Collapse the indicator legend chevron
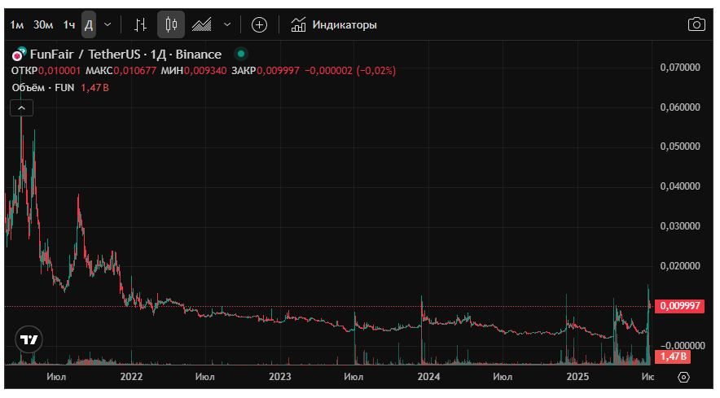 pos(21,108)
